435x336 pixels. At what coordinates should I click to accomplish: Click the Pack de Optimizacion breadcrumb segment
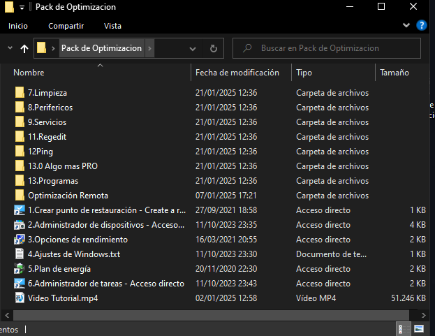(101, 48)
